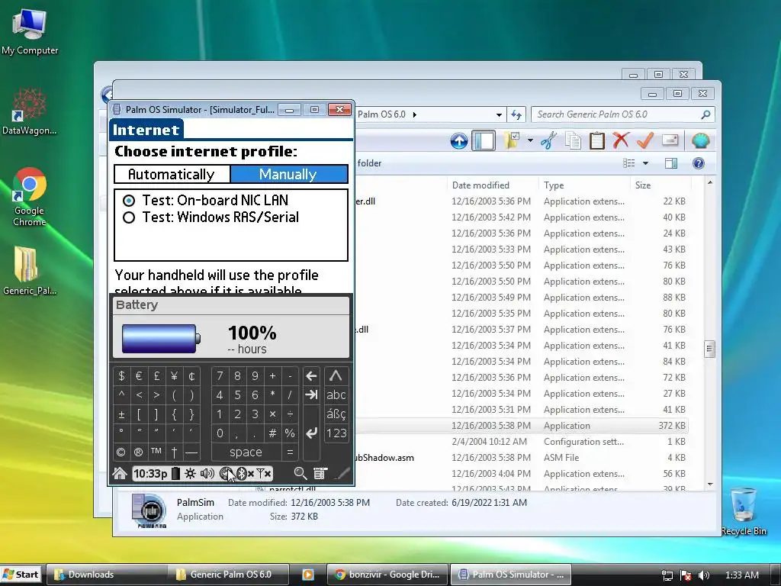781x586 pixels.
Task: Click the Internet title tab in Palm simulator
Action: pos(146,130)
